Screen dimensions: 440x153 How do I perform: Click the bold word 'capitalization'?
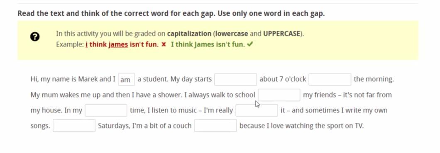click(189, 34)
